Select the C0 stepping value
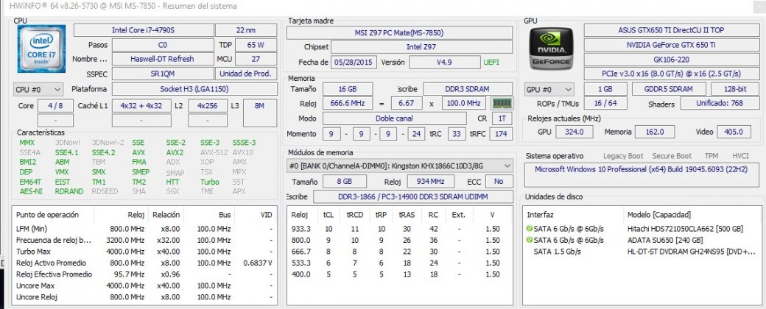Viewport: 766px width, 309px height. (163, 45)
